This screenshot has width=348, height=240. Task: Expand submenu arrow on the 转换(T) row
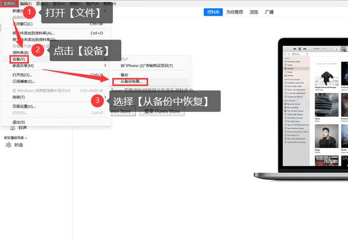(105, 97)
